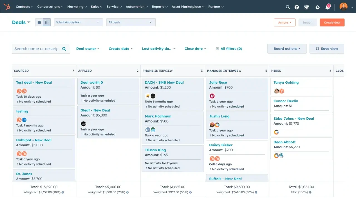Image resolution: width=356 pixels, height=198 pixels.
Task: Open the Tristan King deal
Action: (155, 150)
